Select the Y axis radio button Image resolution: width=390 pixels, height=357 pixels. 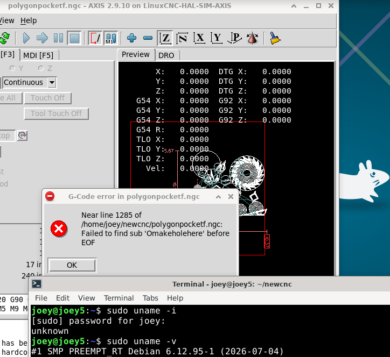coord(12,68)
